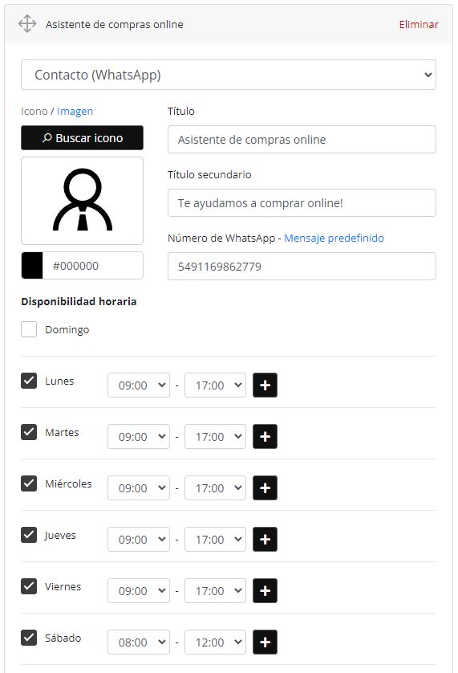Add a time slot for Jueves

(265, 540)
